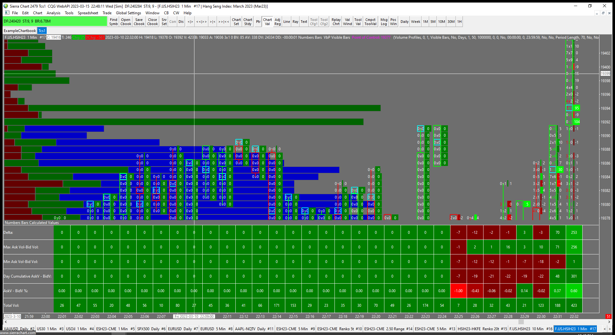Open US30 1 Min #3 chart tab
Screen dimensions: 615x335
click(50, 329)
